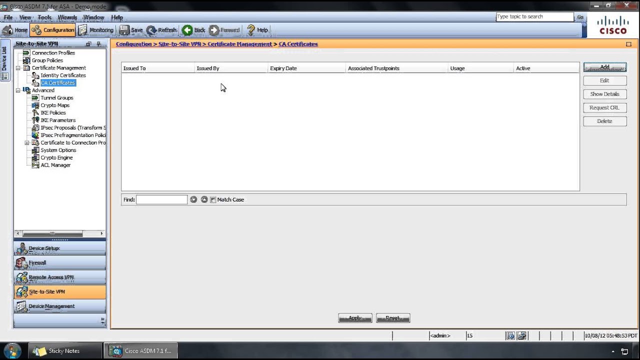The width and height of the screenshot is (640, 360).
Task: Click the Certificate Management breadcrumb link
Action: coord(240,44)
